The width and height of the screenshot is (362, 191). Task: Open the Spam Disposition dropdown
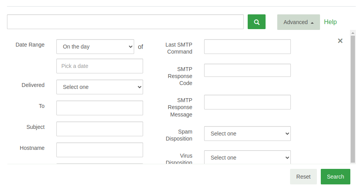point(247,134)
